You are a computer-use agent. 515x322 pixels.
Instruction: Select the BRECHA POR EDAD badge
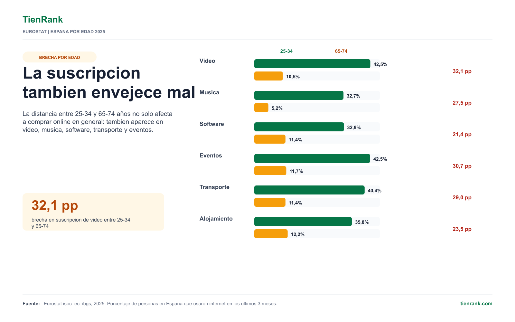coord(60,57)
